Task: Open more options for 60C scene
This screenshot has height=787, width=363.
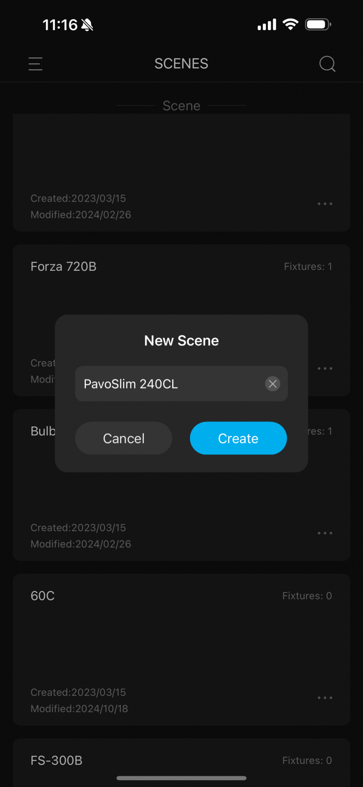Action: point(325,698)
